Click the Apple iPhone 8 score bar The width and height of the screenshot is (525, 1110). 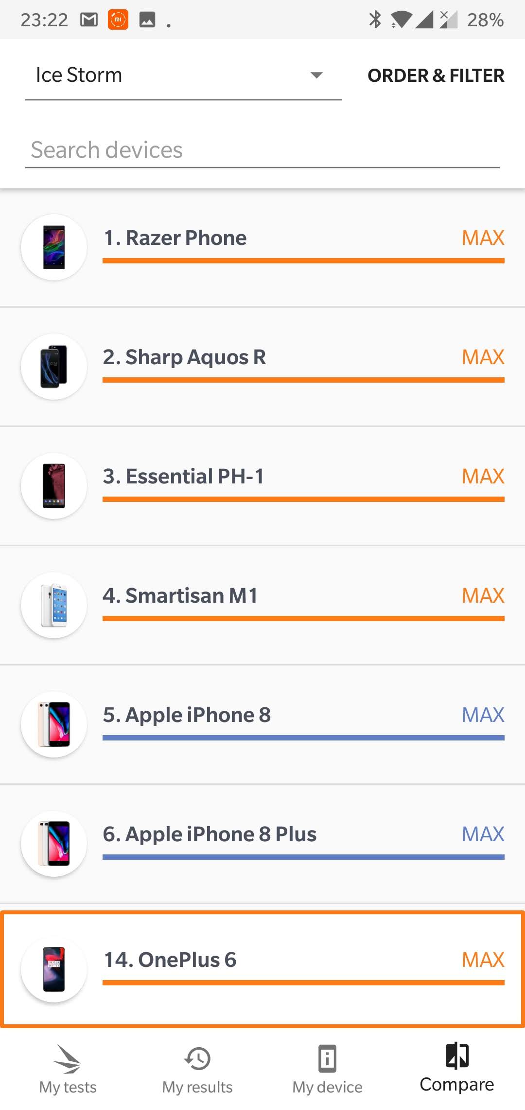click(303, 738)
